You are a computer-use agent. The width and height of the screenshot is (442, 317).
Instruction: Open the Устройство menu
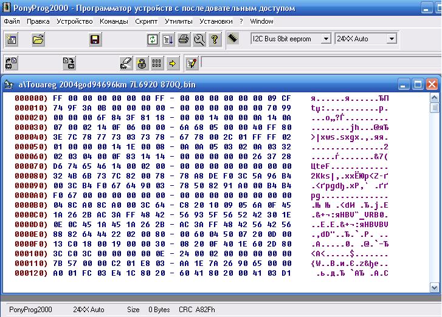(75, 21)
